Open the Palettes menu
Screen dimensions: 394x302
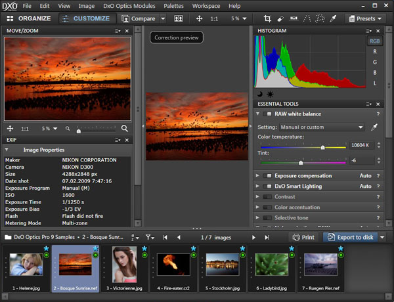(x=173, y=5)
